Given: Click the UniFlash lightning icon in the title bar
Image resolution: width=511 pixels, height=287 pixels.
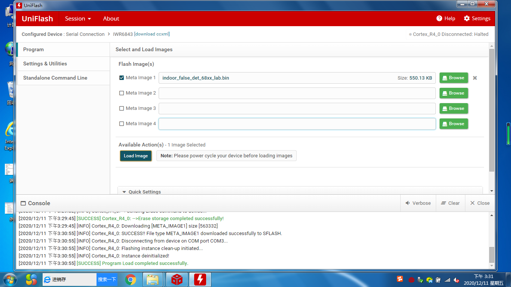Looking at the screenshot, I should coord(19,5).
